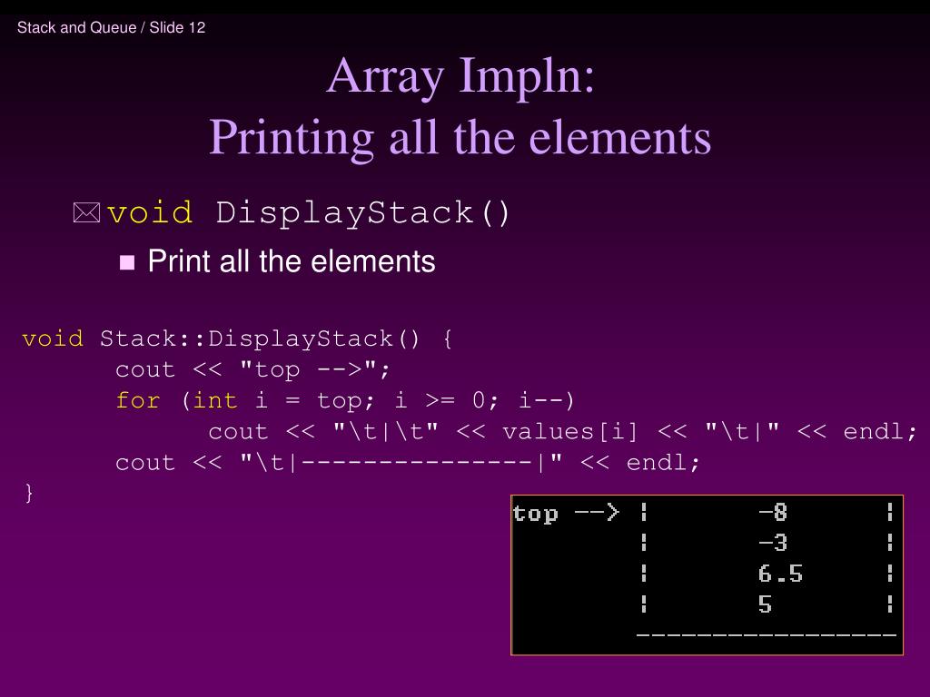This screenshot has height=697, width=930.
Task: Click the value 6.5 in the console output
Action: (x=780, y=574)
